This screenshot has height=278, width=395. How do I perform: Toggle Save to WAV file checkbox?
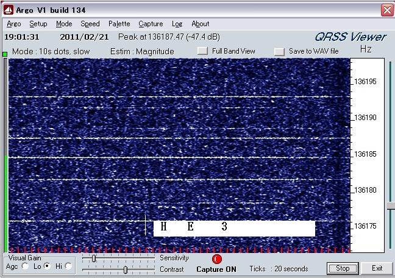tap(280, 52)
